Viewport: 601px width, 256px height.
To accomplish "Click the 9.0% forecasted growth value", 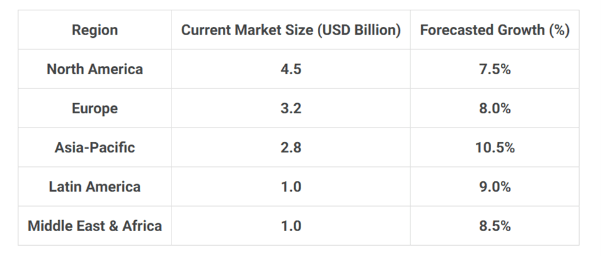I will 494,187.
